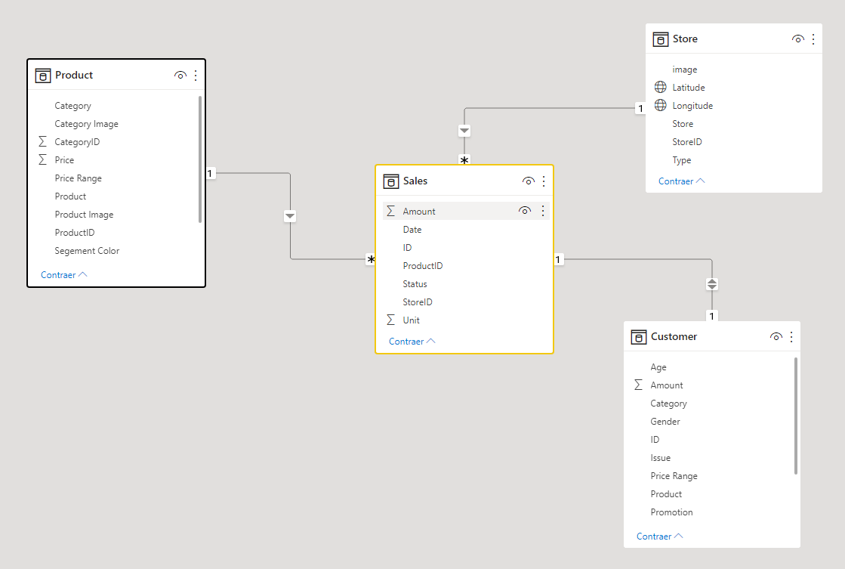Open the options menu for the Amount field

[x=543, y=211]
